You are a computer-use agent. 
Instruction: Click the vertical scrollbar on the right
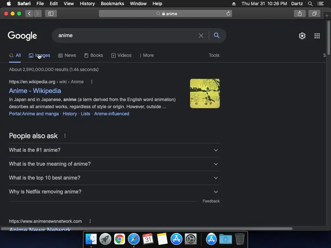328,38
